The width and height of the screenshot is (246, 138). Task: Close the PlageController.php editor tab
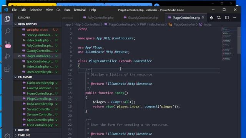203,18
